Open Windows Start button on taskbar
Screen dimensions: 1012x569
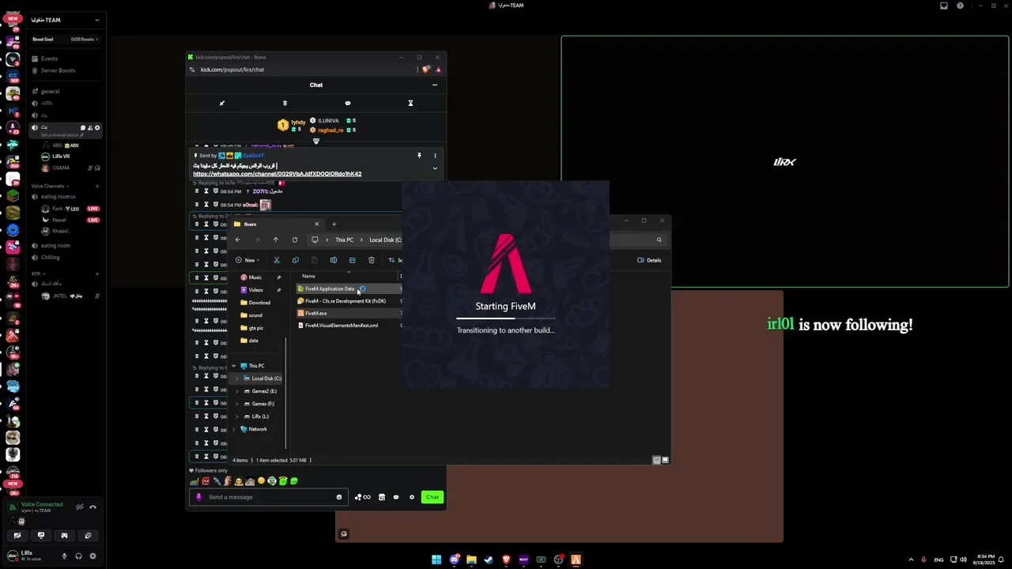point(436,560)
